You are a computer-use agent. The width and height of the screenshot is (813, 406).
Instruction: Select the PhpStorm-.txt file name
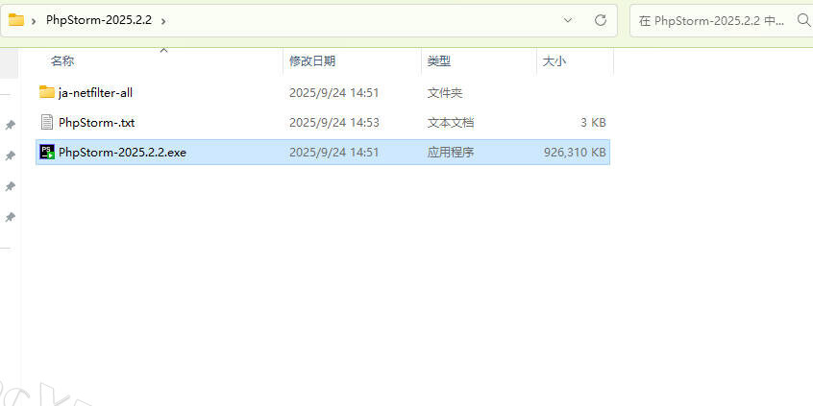tap(96, 122)
